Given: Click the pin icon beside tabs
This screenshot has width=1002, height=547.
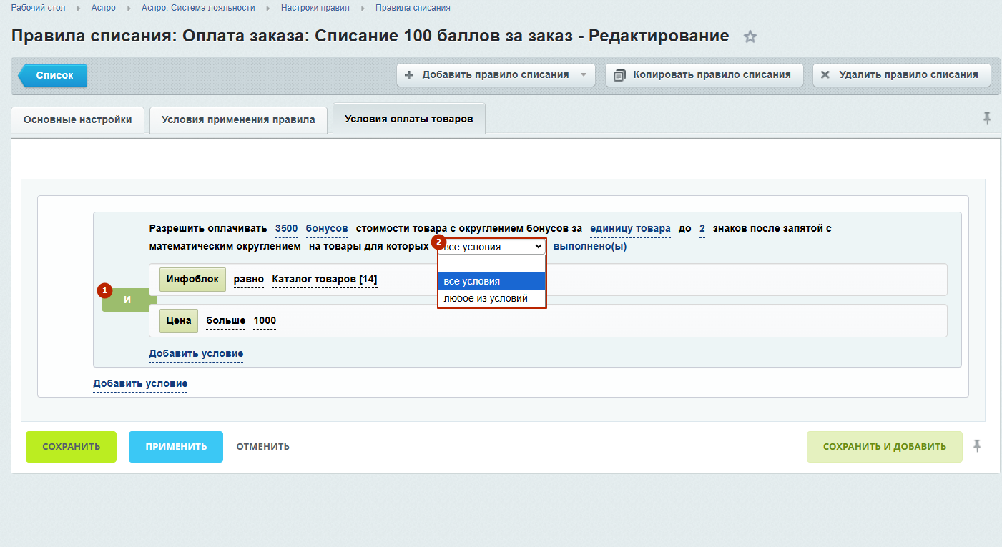Looking at the screenshot, I should tap(987, 119).
